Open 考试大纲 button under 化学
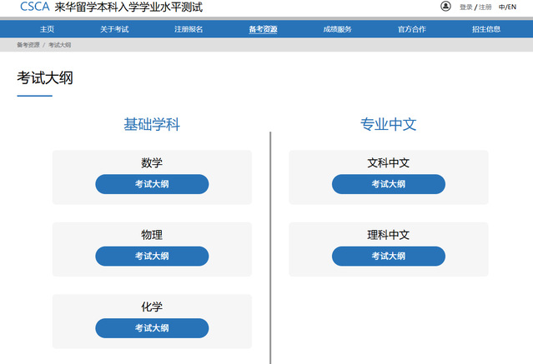Screen dimensions: 533x364 tap(152, 328)
